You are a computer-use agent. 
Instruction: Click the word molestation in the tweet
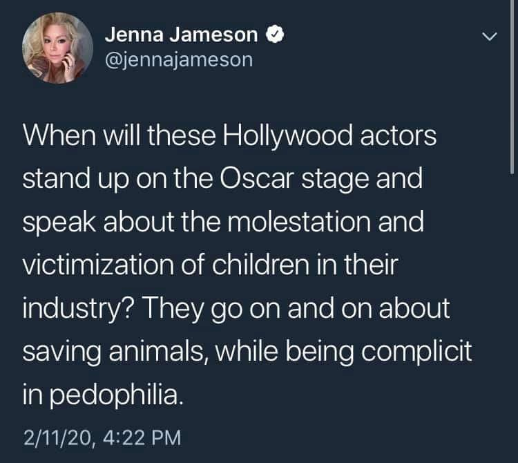pos(298,222)
